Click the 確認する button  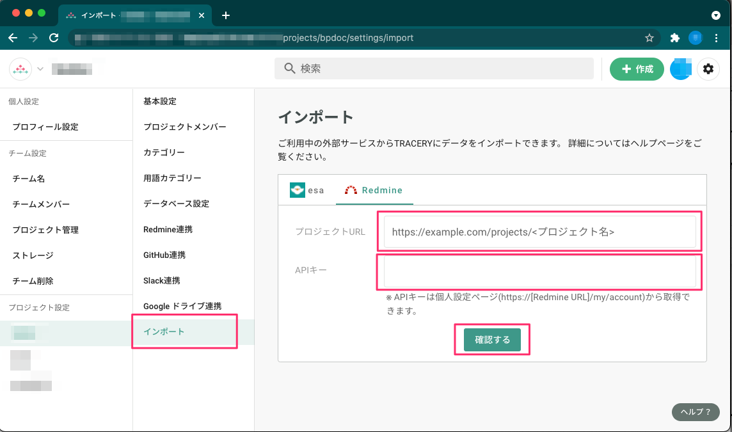pyautogui.click(x=492, y=339)
